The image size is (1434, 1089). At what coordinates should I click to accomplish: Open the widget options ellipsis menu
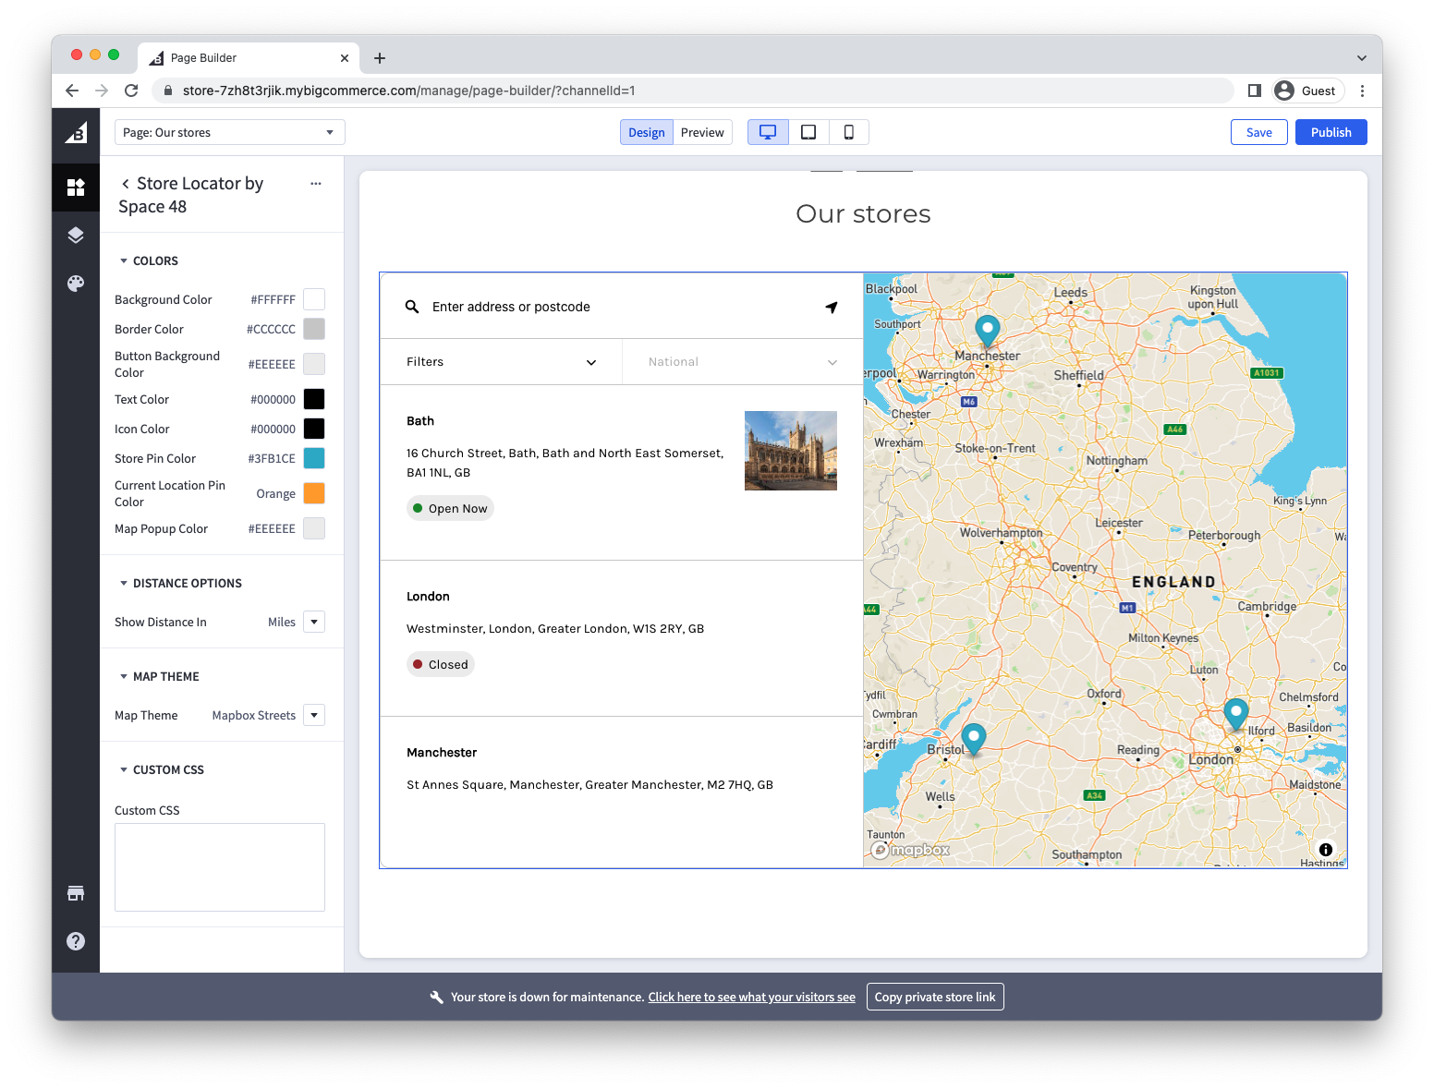point(316,184)
